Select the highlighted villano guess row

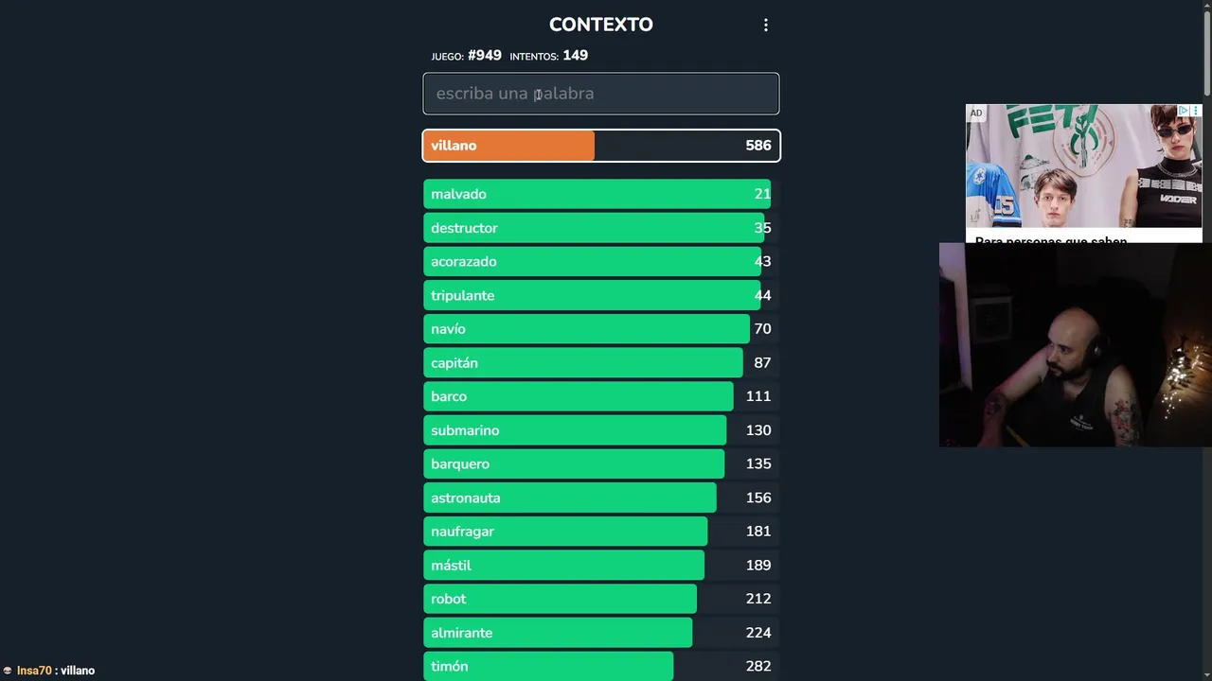(x=600, y=146)
